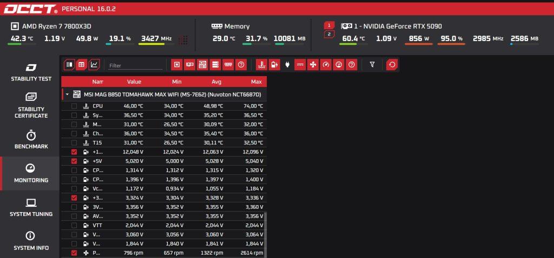
Task: Select the CP... 1,396 V row
Action: pos(164,179)
